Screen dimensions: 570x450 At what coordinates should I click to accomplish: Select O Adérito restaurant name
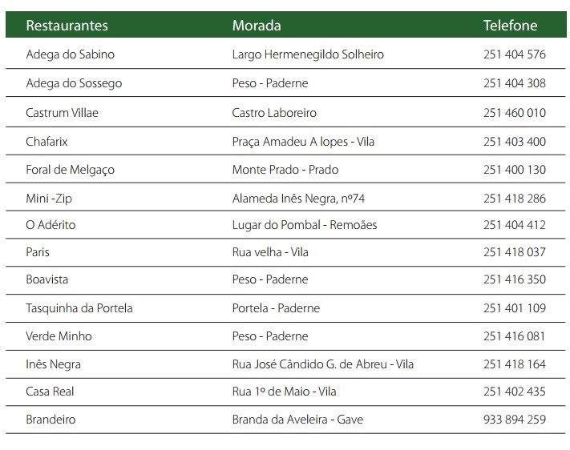coord(51,225)
